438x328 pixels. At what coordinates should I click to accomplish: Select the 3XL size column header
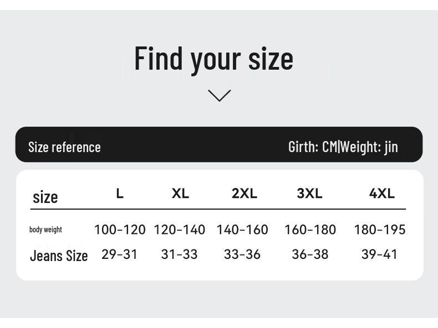click(x=309, y=194)
